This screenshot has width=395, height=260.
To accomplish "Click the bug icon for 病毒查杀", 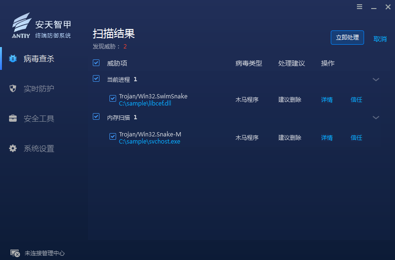I will coord(13,58).
